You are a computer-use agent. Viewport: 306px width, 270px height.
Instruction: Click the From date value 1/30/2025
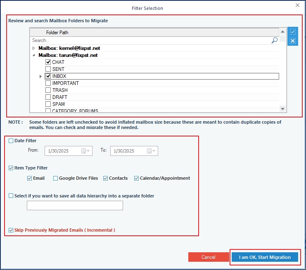(58, 151)
